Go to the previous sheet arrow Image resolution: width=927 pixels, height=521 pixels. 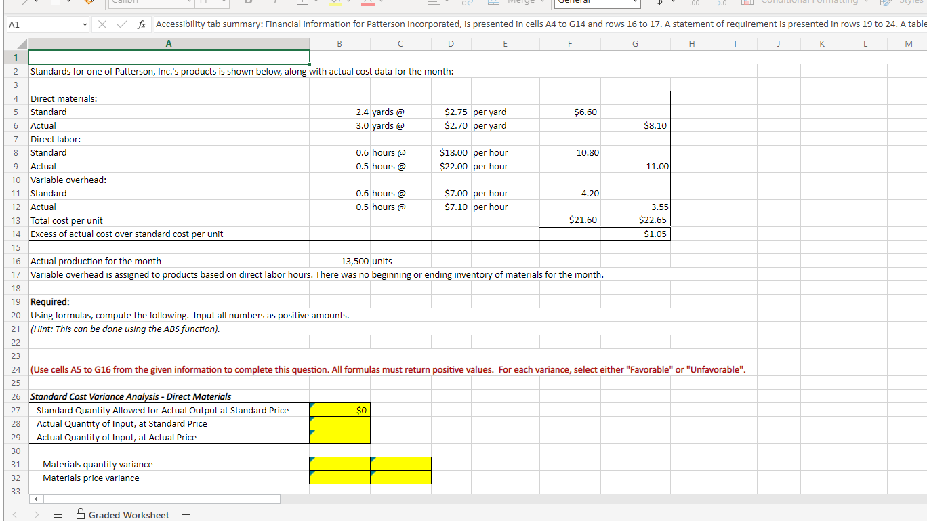point(16,515)
